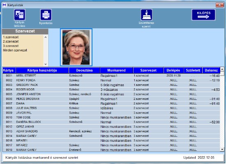
Task: Close the Kártyalisták window
Action: tap(219, 5)
